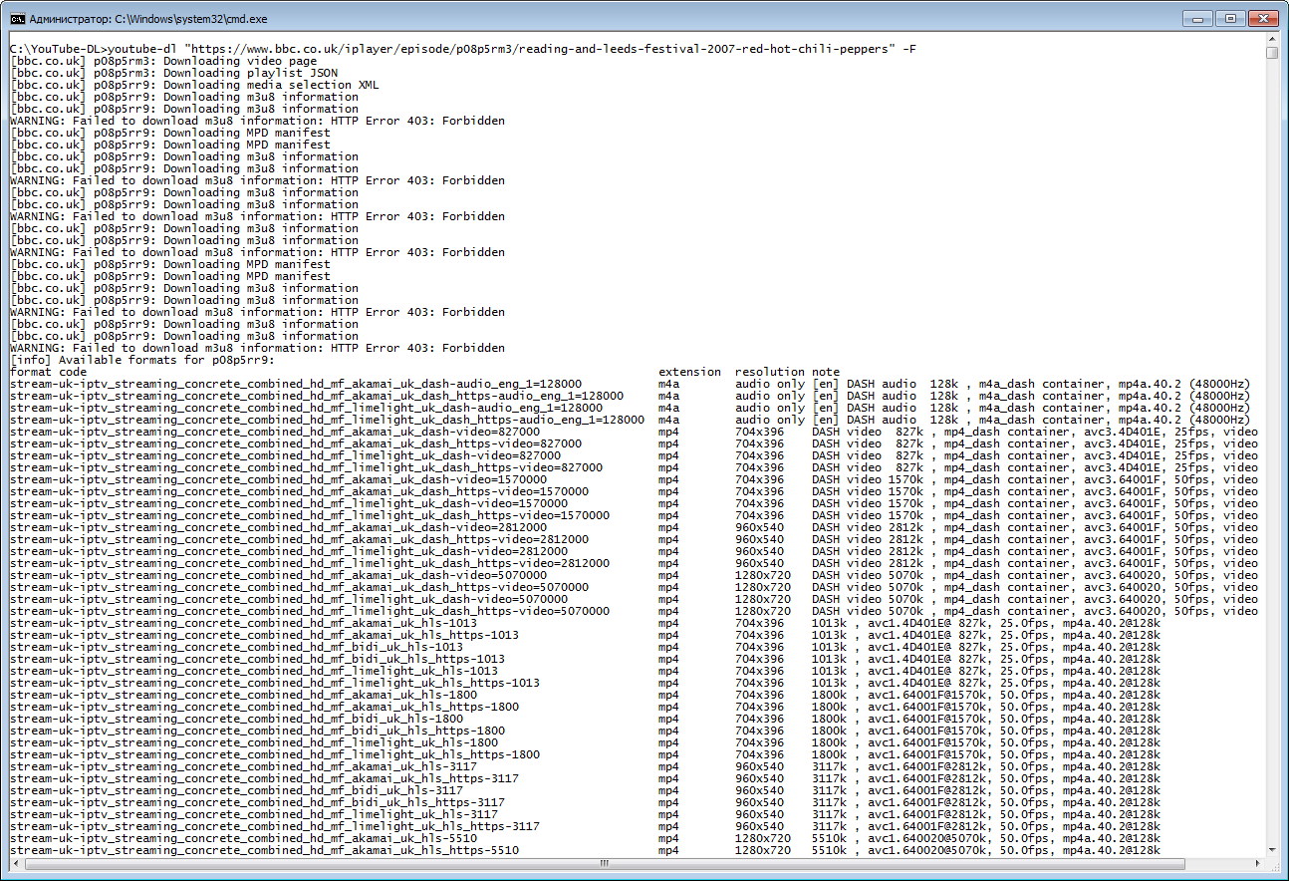Viewport: 1289px width, 881px height.
Task: Click format code ending 'bidi_uk_hls-1013'
Action: tap(237, 647)
